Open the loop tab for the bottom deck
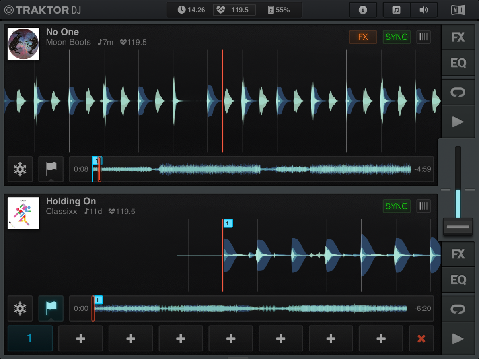Image resolution: width=479 pixels, height=359 pixels. coord(458,309)
